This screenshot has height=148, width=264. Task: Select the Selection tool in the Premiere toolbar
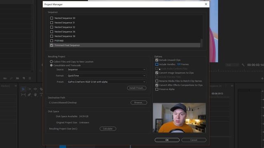(23, 89)
